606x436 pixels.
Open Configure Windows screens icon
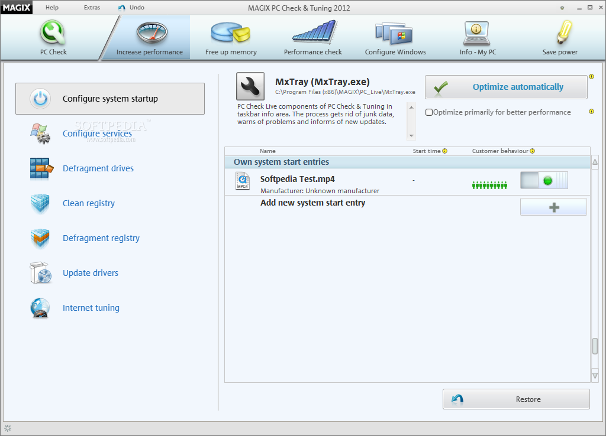[x=394, y=33]
